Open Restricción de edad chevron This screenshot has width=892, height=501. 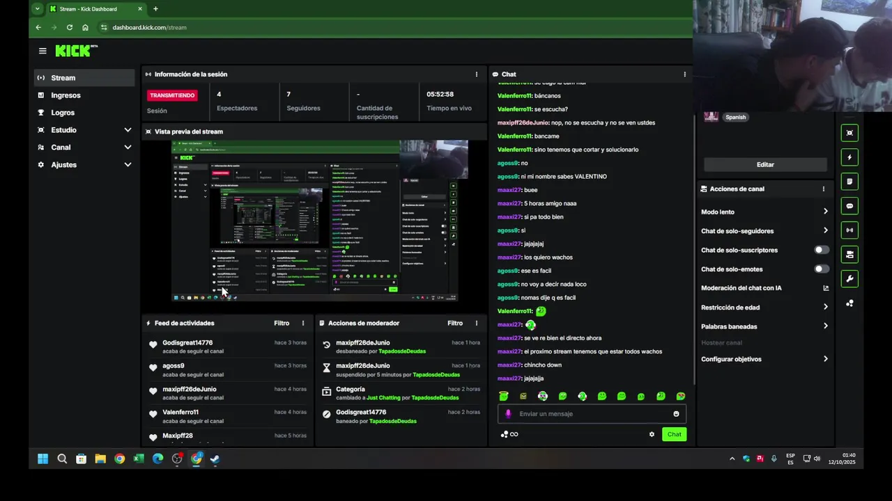[826, 307]
